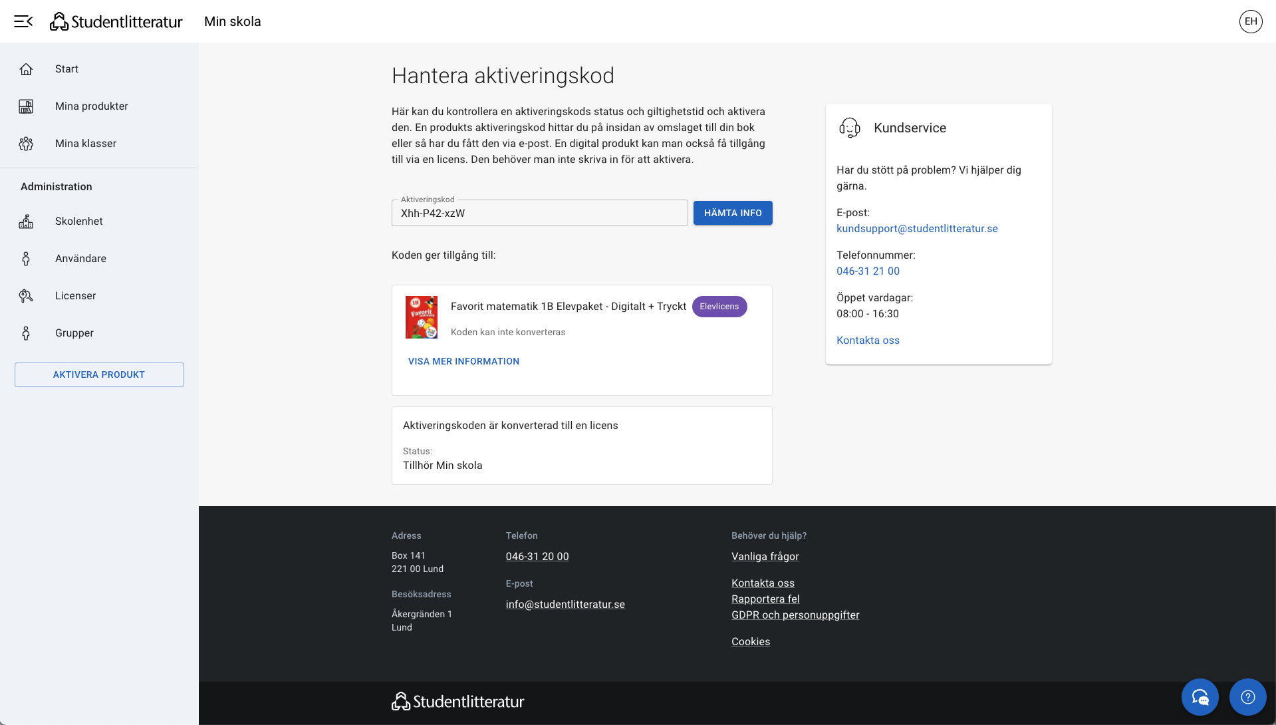Collapse the sidebar with the hamburger icon
Screen dimensions: 1276x725
coord(23,21)
